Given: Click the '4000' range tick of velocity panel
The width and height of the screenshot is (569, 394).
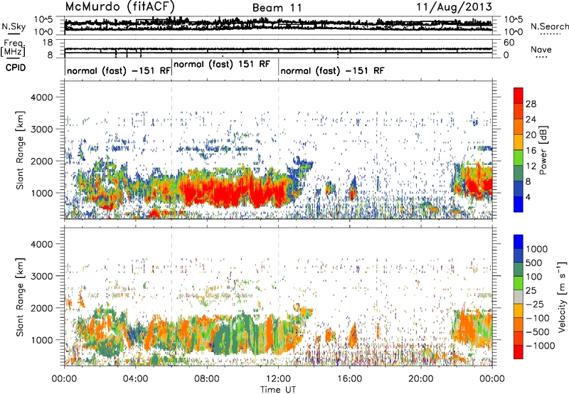Looking at the screenshot, I should (x=41, y=244).
